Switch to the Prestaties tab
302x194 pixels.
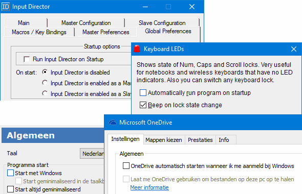(200, 140)
